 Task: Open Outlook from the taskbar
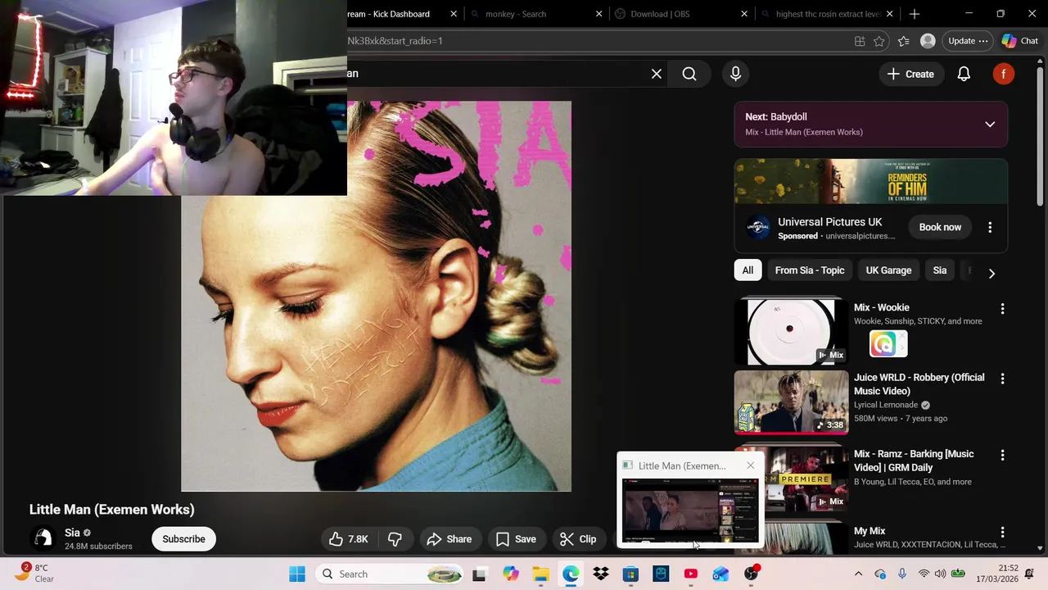(720, 574)
